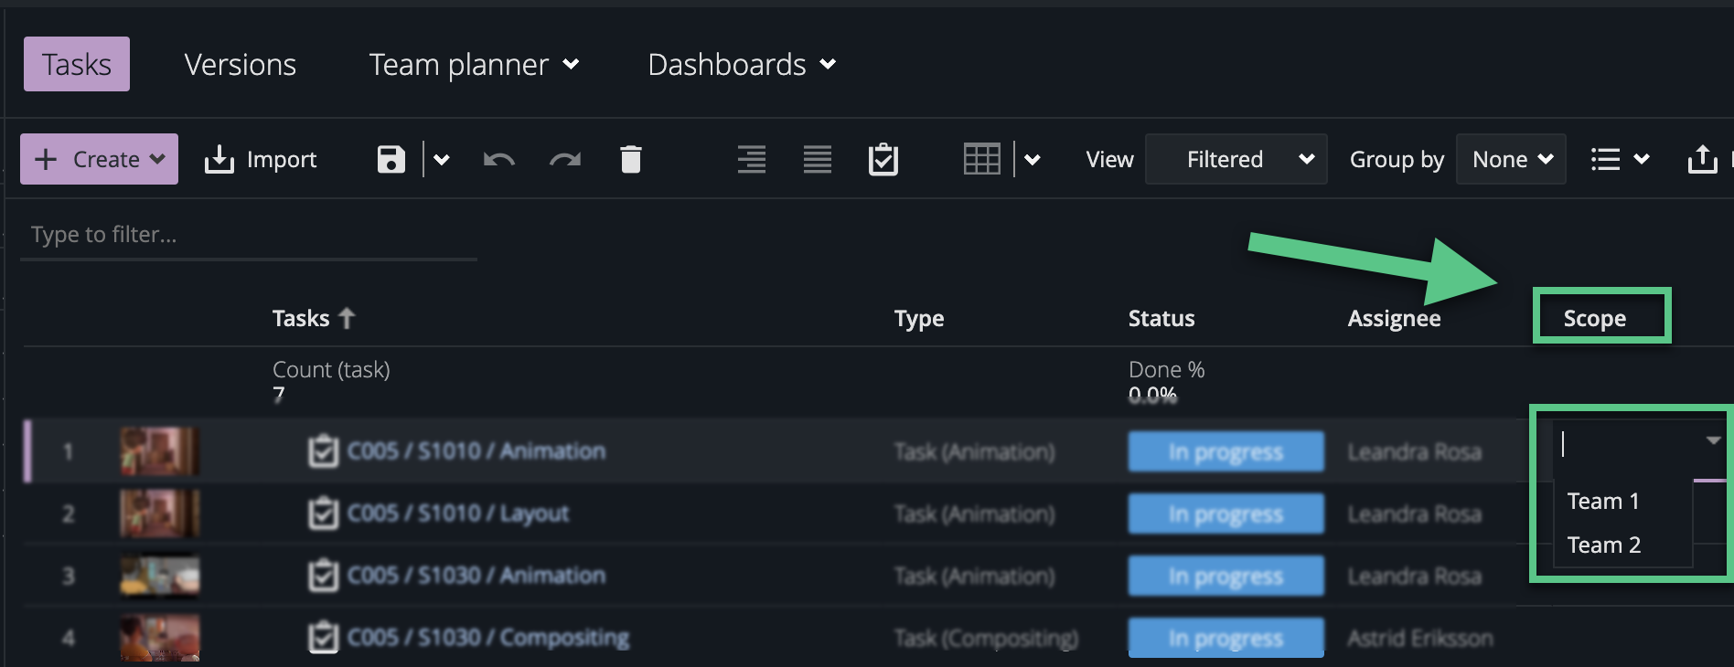Toggle the Scope dropdown arrow
Image resolution: width=1734 pixels, height=667 pixels.
tap(1713, 440)
